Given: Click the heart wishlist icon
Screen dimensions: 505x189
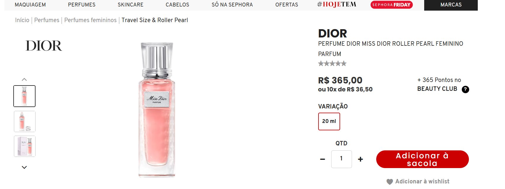Looking at the screenshot, I should coord(390,182).
